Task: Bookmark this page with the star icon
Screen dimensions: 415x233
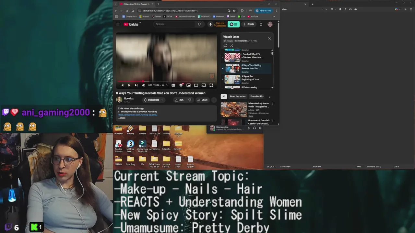Action: tap(234, 11)
